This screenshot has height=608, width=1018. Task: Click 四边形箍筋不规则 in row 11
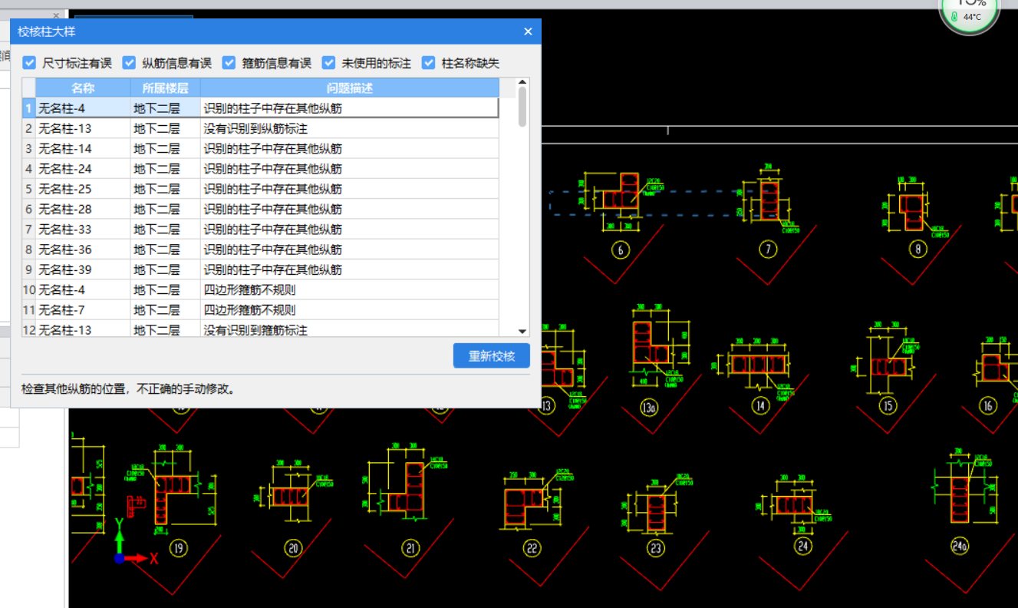tap(350, 310)
